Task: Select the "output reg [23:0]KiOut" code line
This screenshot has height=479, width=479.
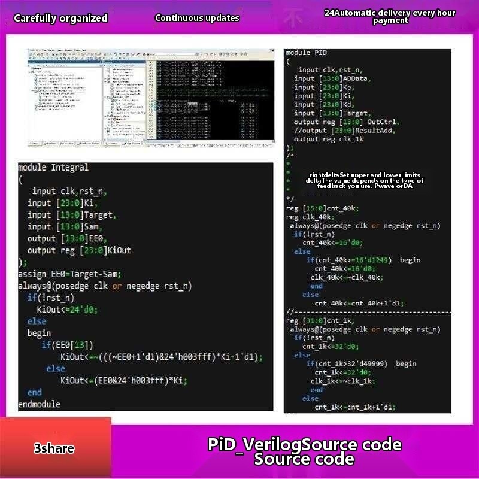Action: pos(80,250)
